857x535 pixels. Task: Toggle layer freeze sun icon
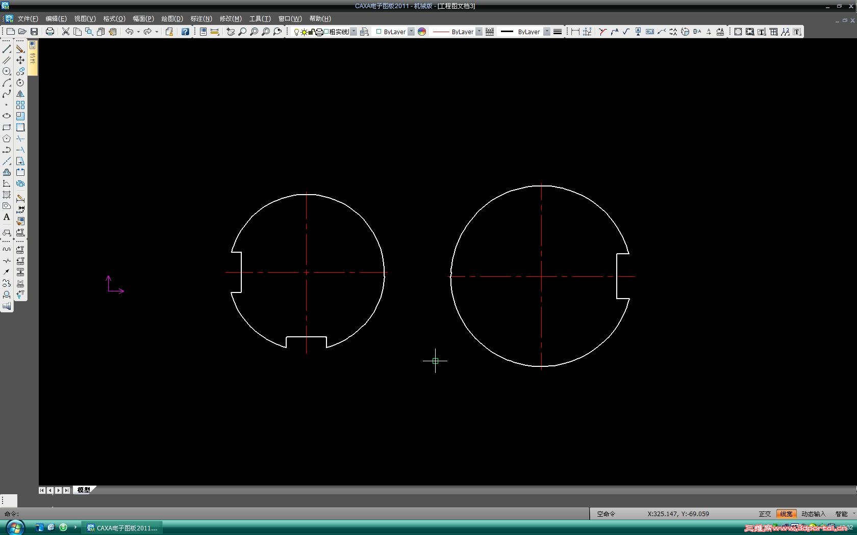pos(304,32)
